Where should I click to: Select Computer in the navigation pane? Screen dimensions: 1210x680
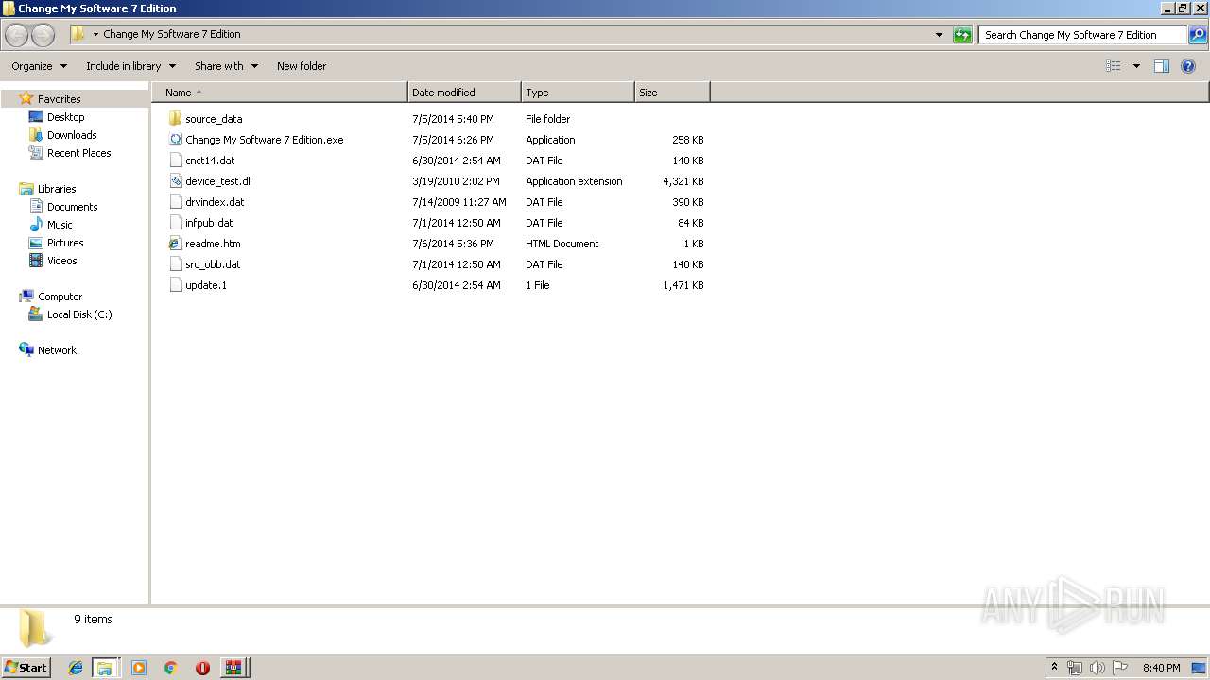60,297
